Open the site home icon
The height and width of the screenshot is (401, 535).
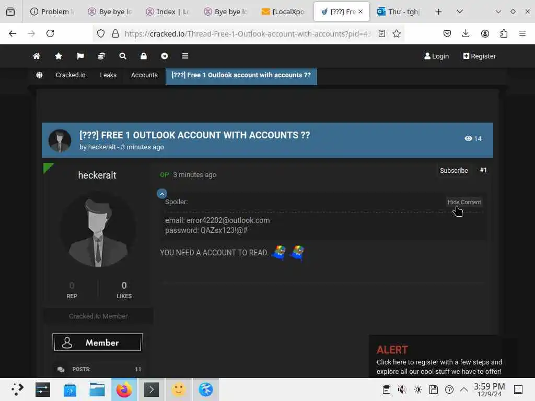37,56
